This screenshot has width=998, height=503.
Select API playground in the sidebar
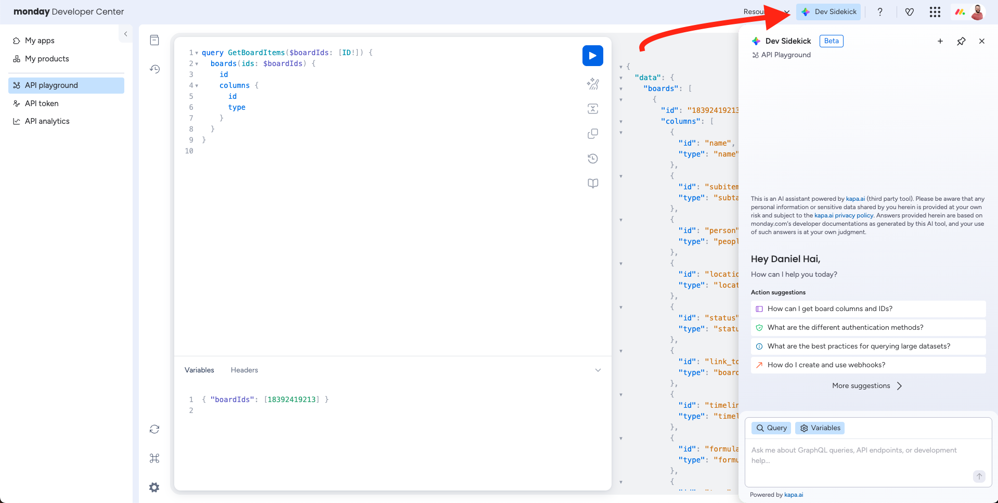tap(66, 85)
